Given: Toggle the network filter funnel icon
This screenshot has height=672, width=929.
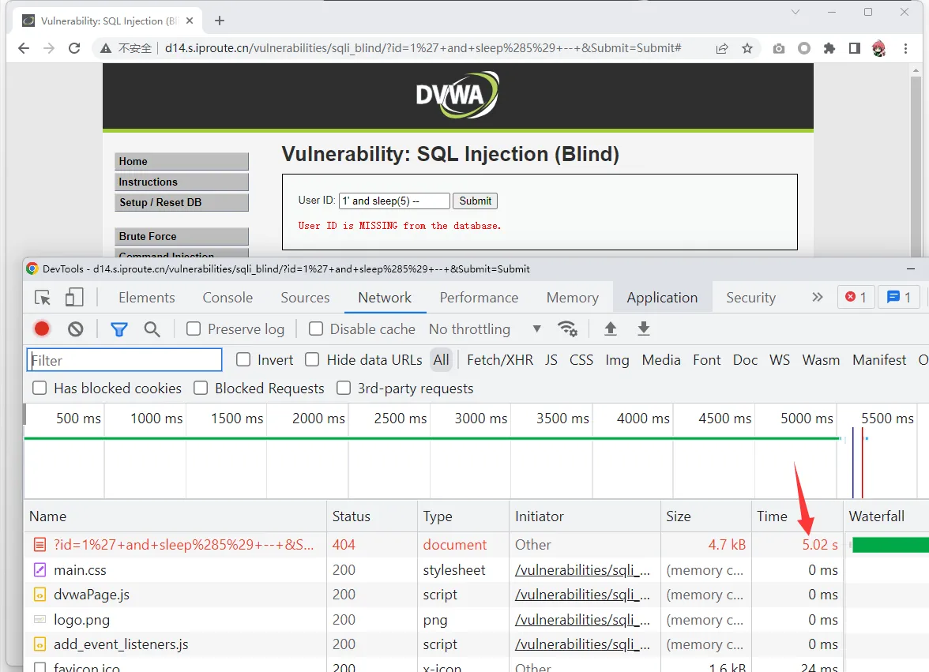Looking at the screenshot, I should point(119,329).
